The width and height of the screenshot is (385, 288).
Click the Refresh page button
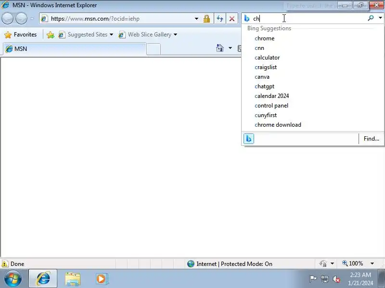[x=220, y=19]
